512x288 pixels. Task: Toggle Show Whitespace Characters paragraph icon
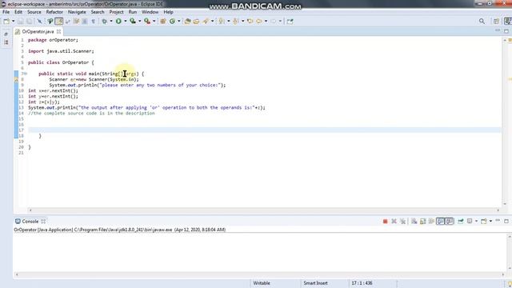point(93,22)
